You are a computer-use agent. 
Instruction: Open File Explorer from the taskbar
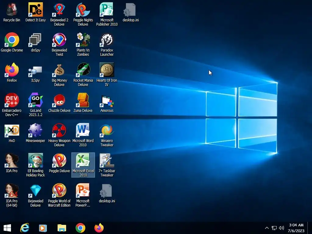(62, 228)
